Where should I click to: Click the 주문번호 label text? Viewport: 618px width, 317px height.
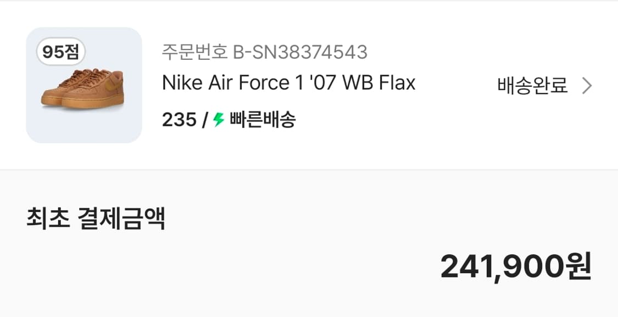194,52
